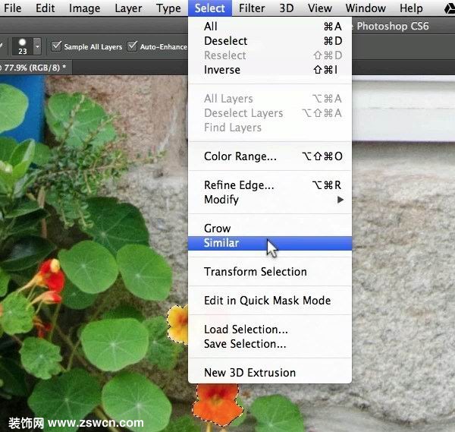This screenshot has width=455, height=432.
Task: Open the View menu
Action: (320, 8)
